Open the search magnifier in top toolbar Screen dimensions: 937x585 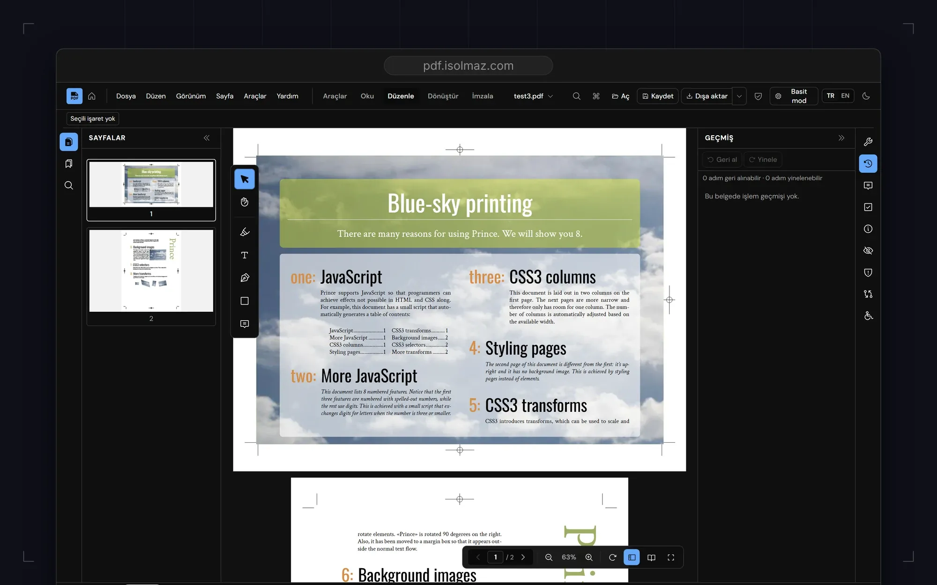[x=577, y=96]
